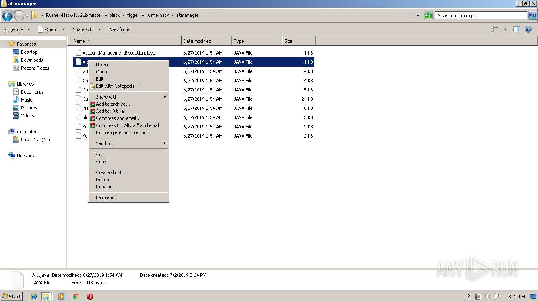538x302 pixels.
Task: Open Local Disk (C:)
Action: (35, 140)
